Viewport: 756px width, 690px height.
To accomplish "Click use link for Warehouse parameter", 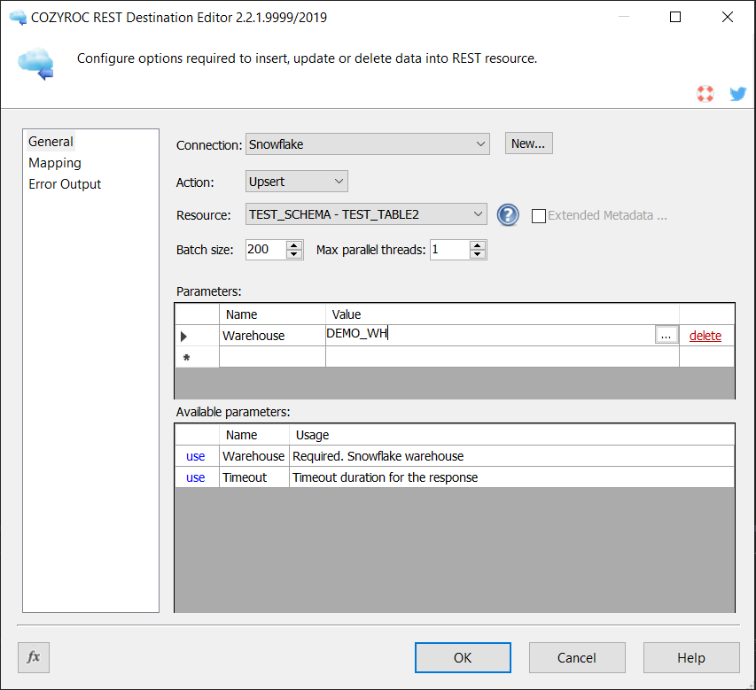I will coord(195,456).
